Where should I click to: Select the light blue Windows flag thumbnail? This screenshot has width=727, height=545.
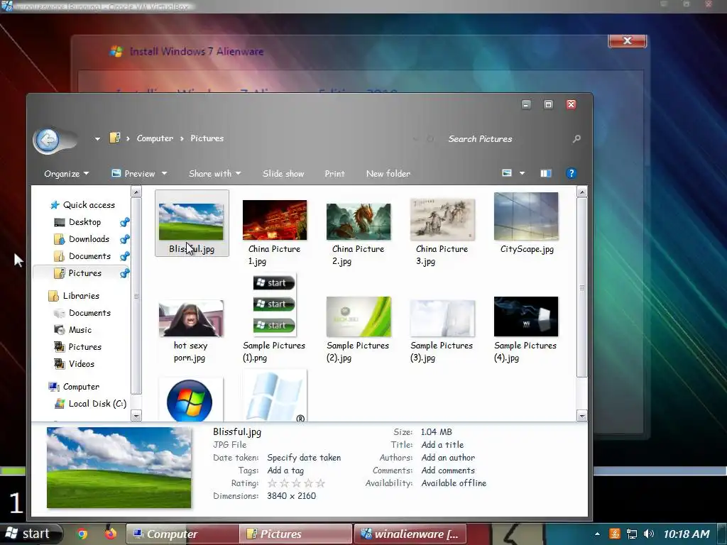click(275, 395)
